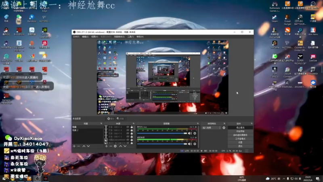Enable 工作室模式 in controls

(x=240, y=139)
